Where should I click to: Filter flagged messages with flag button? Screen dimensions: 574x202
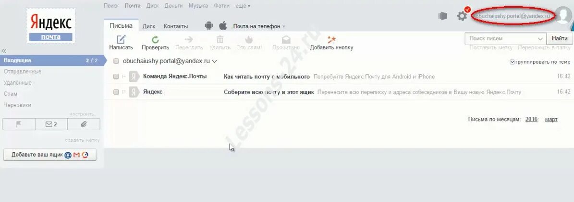click(x=19, y=124)
